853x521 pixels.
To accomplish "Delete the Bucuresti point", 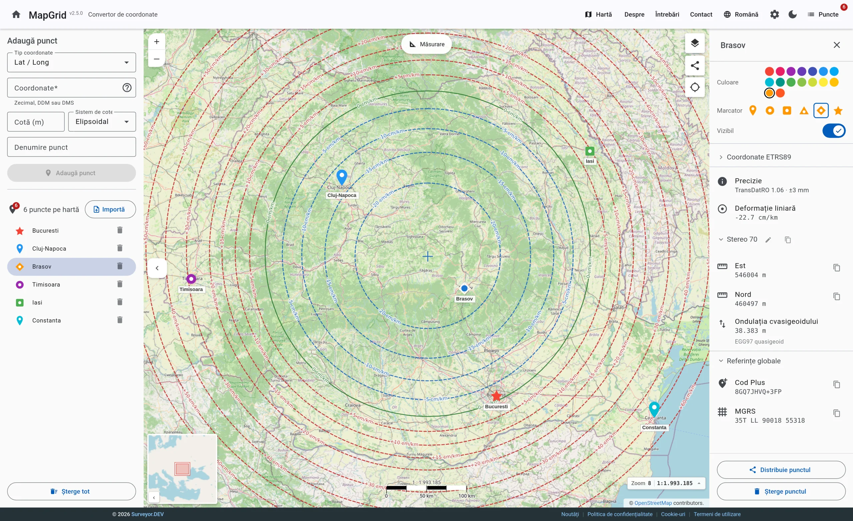I will (120, 230).
